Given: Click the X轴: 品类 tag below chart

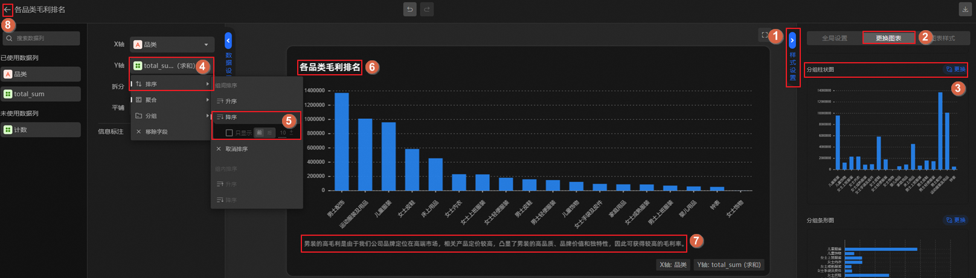Looking at the screenshot, I should tap(673, 265).
